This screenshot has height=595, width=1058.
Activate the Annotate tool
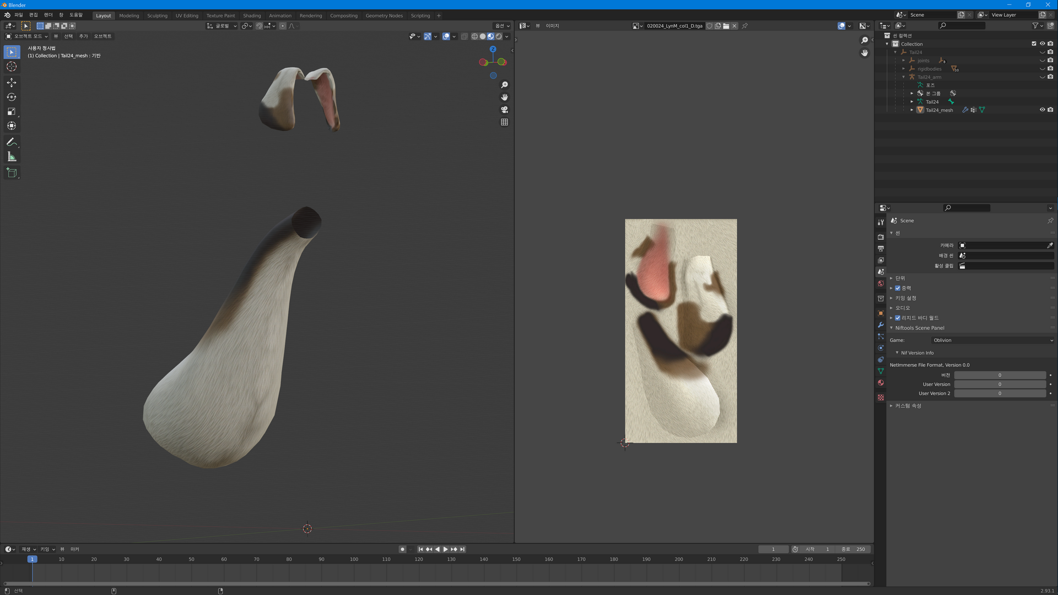click(12, 142)
